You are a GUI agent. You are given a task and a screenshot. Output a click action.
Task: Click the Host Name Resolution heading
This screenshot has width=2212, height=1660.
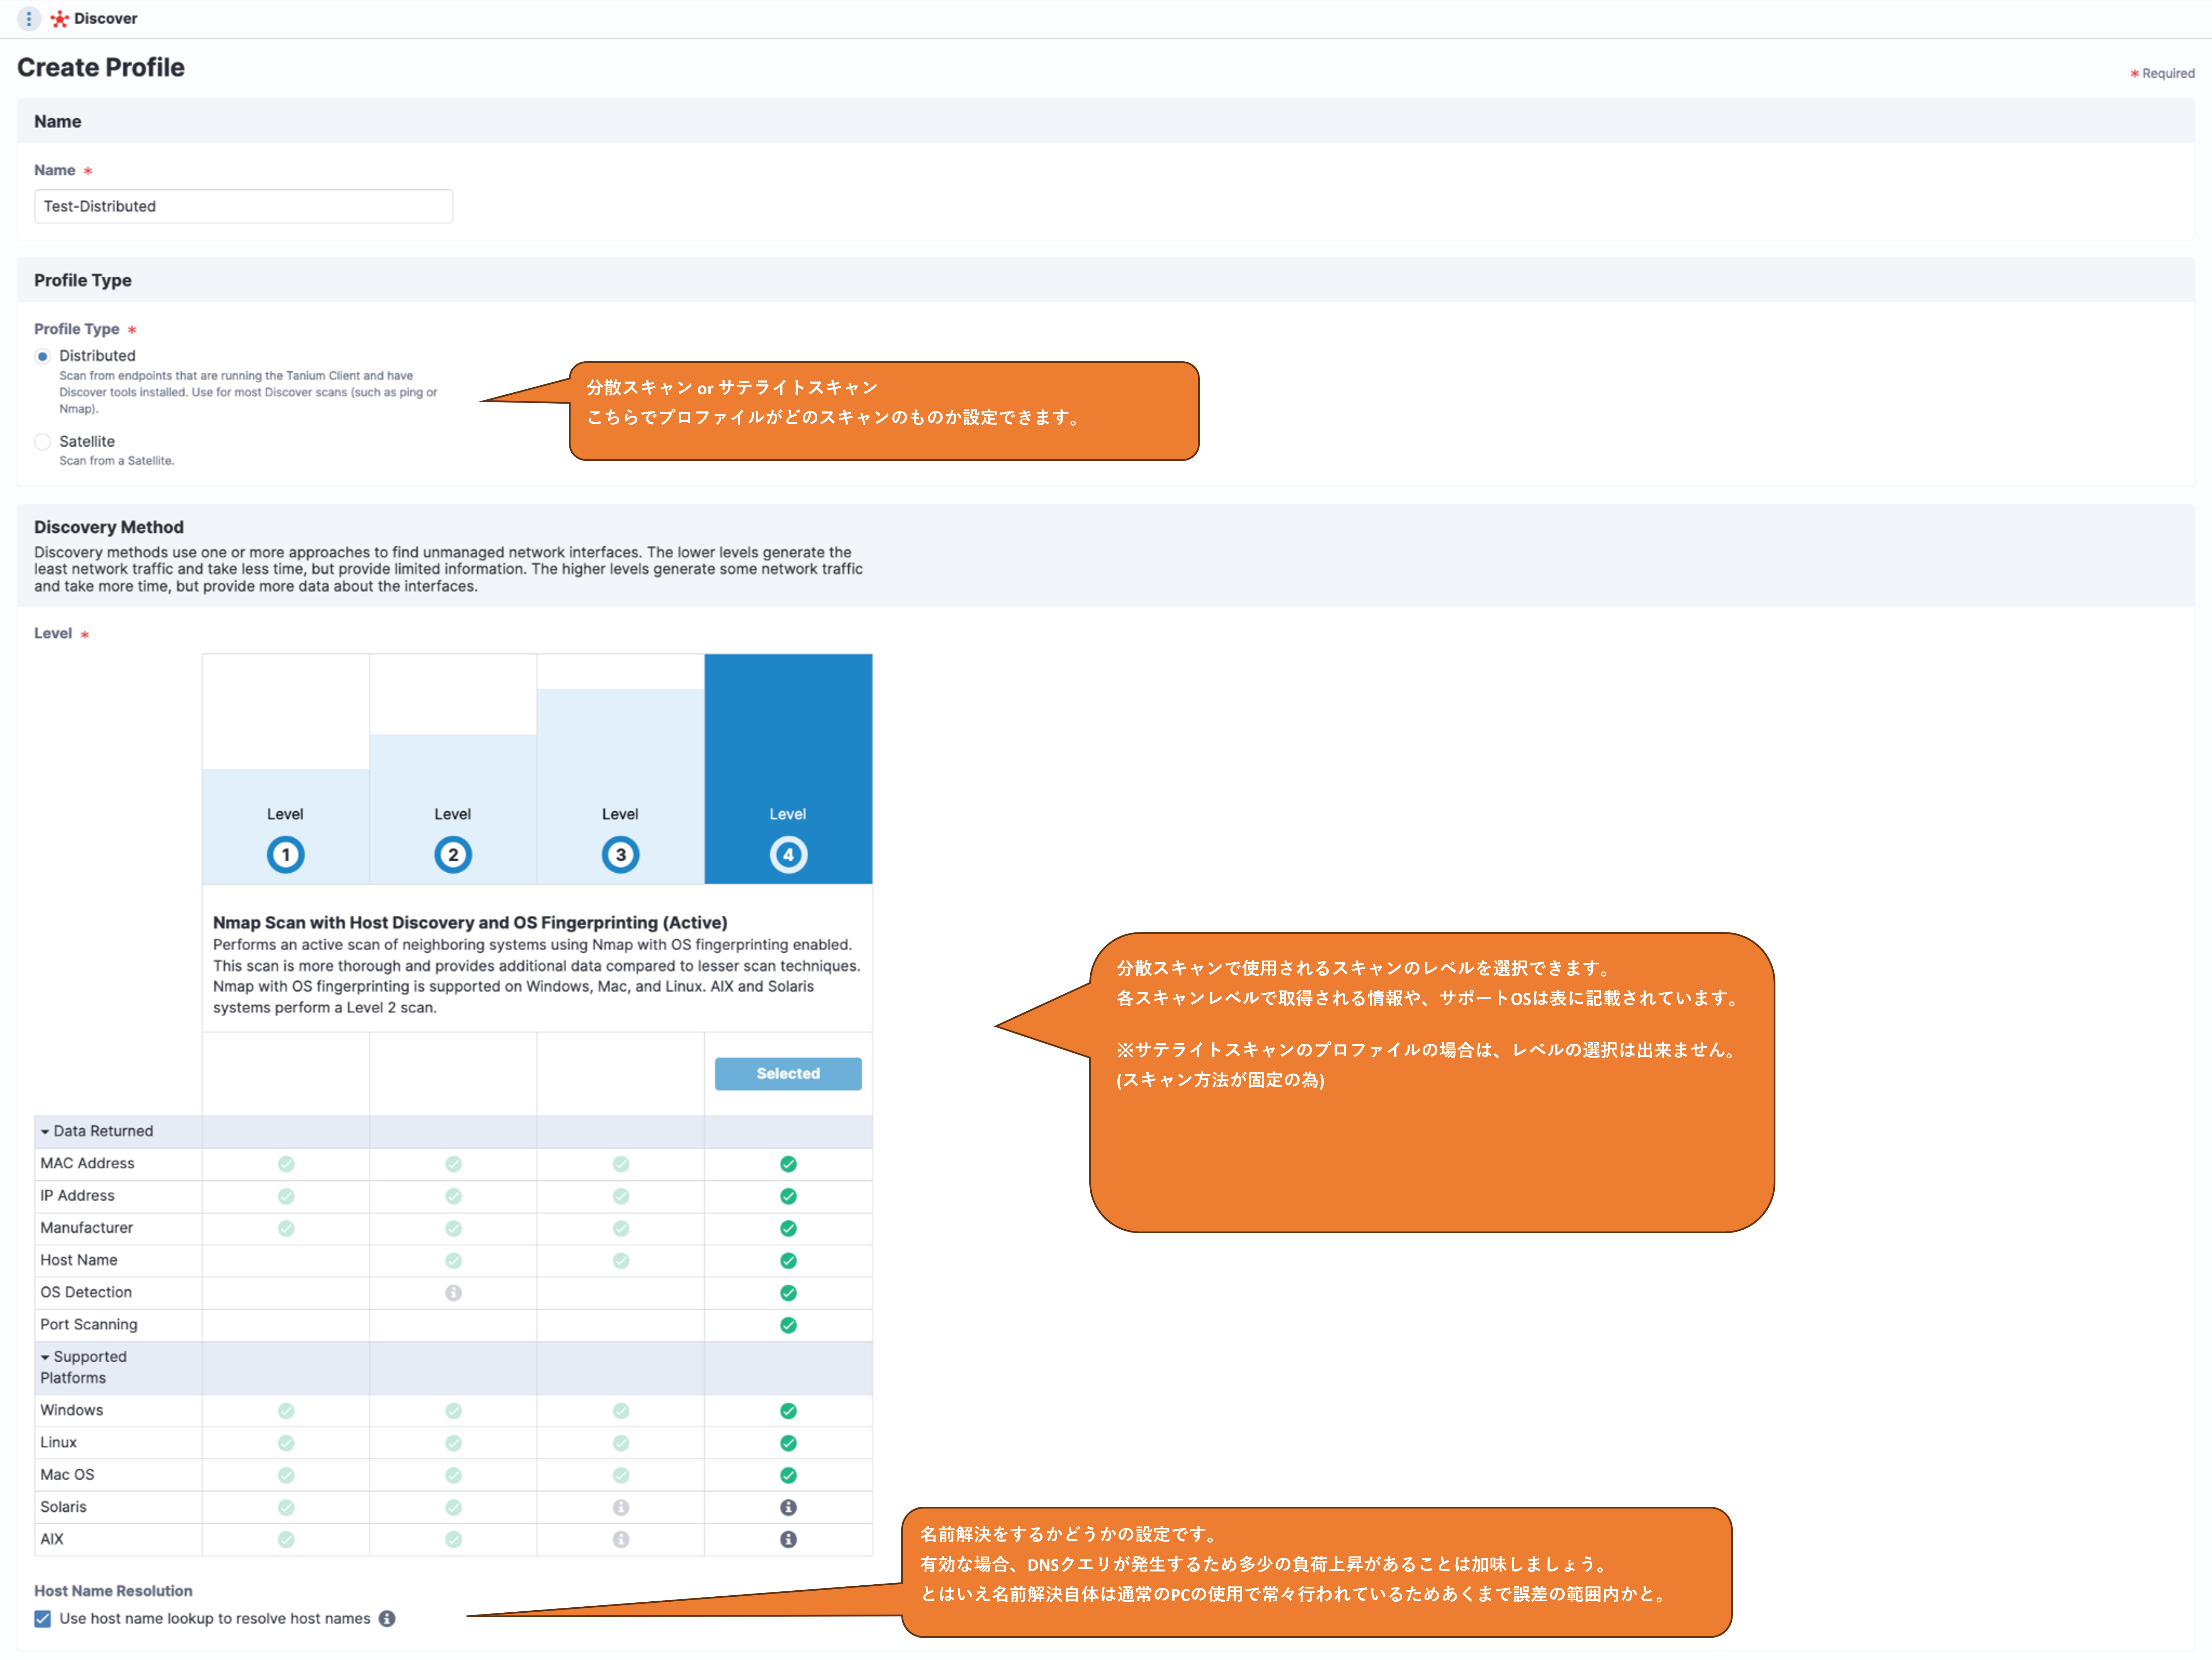(113, 1591)
